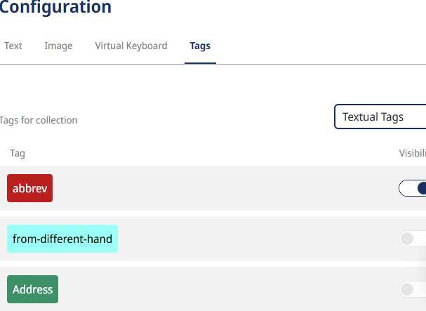The image size is (426, 311).
Task: Open the Image tab
Action: (x=58, y=46)
